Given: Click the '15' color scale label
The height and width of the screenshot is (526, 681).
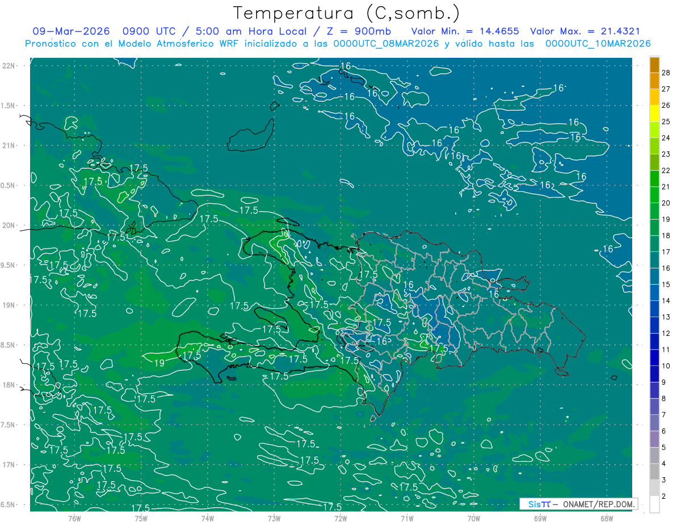Looking at the screenshot, I should (x=666, y=284).
